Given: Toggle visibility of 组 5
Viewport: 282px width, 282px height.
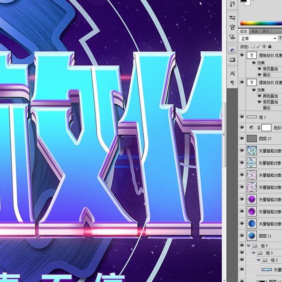Looking at the screenshot, I should click(x=242, y=245).
